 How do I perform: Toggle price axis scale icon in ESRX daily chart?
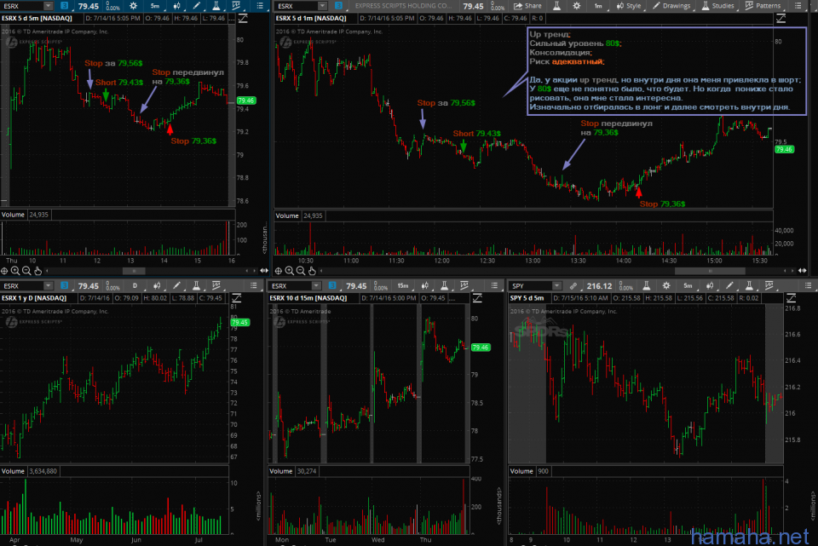236,298
